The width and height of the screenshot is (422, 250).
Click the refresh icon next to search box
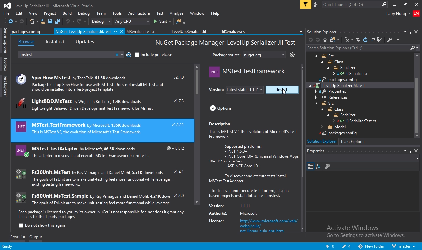tap(129, 55)
